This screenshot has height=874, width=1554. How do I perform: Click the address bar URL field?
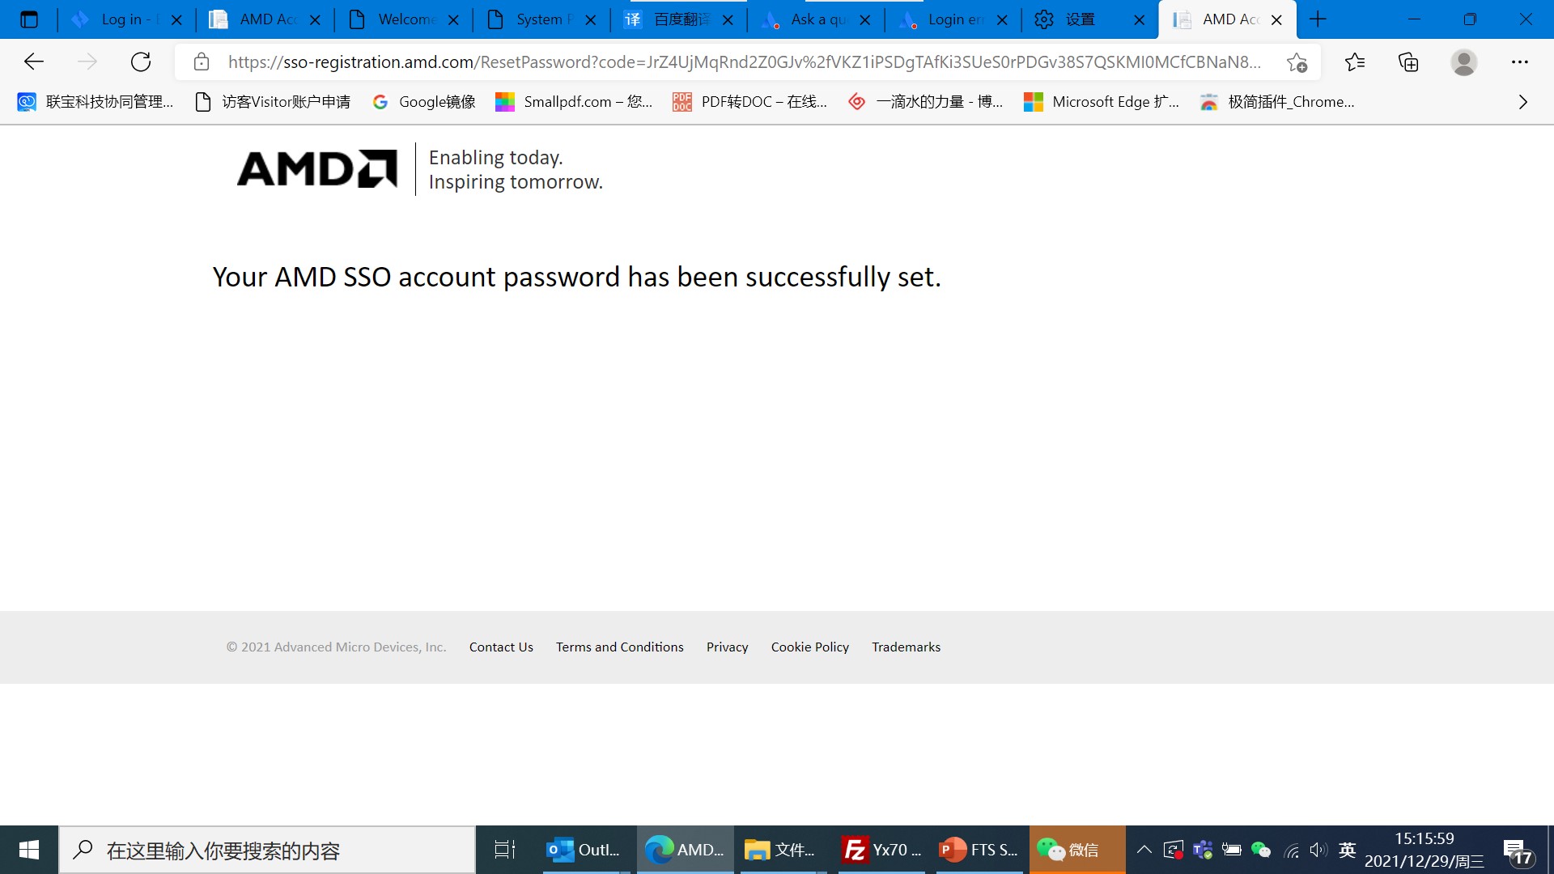745,62
